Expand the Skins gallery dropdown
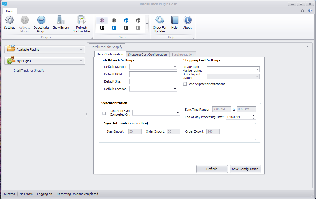Viewport: 316px width, 199px height. click(147, 30)
